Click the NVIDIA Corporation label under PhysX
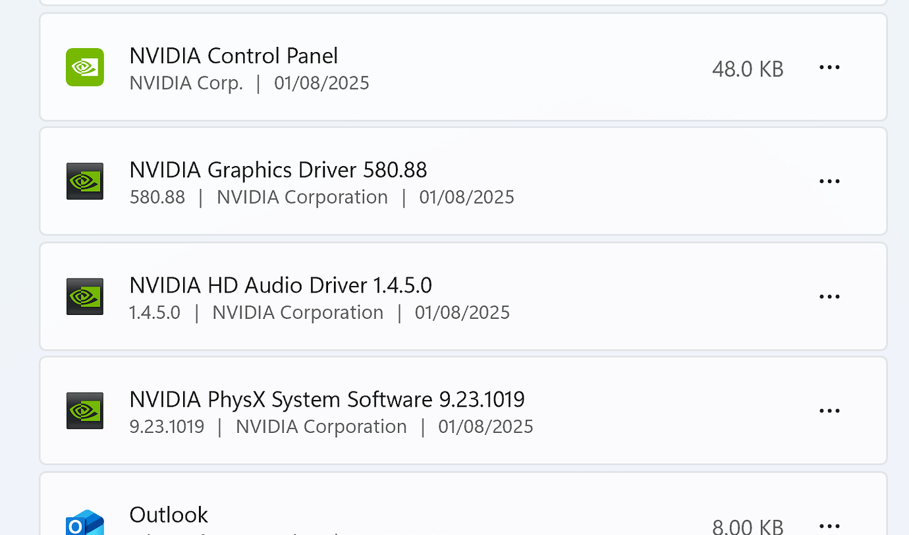 (x=321, y=426)
